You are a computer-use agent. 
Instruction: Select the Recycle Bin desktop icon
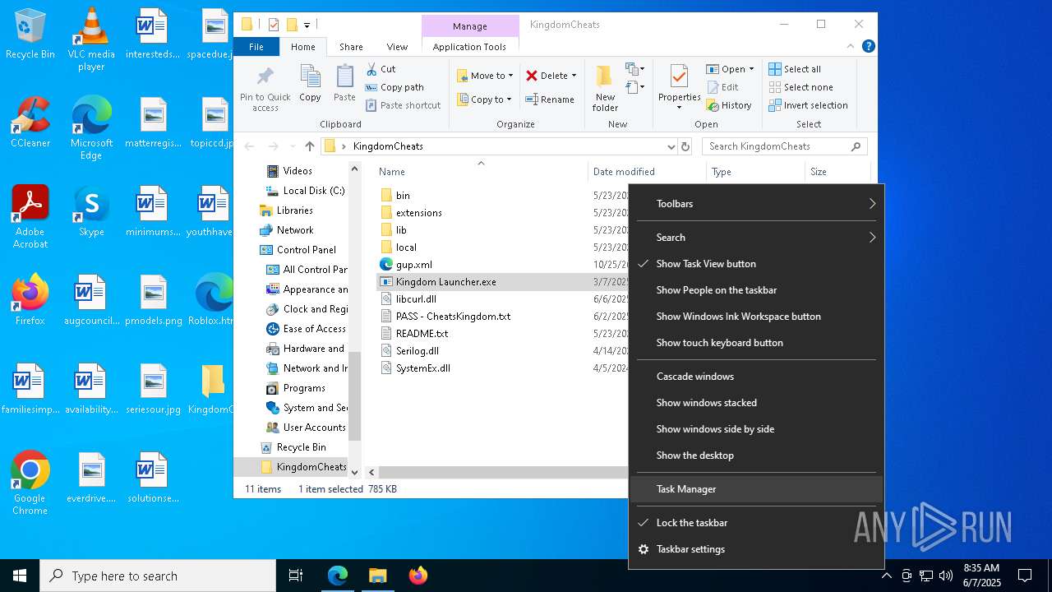click(30, 34)
